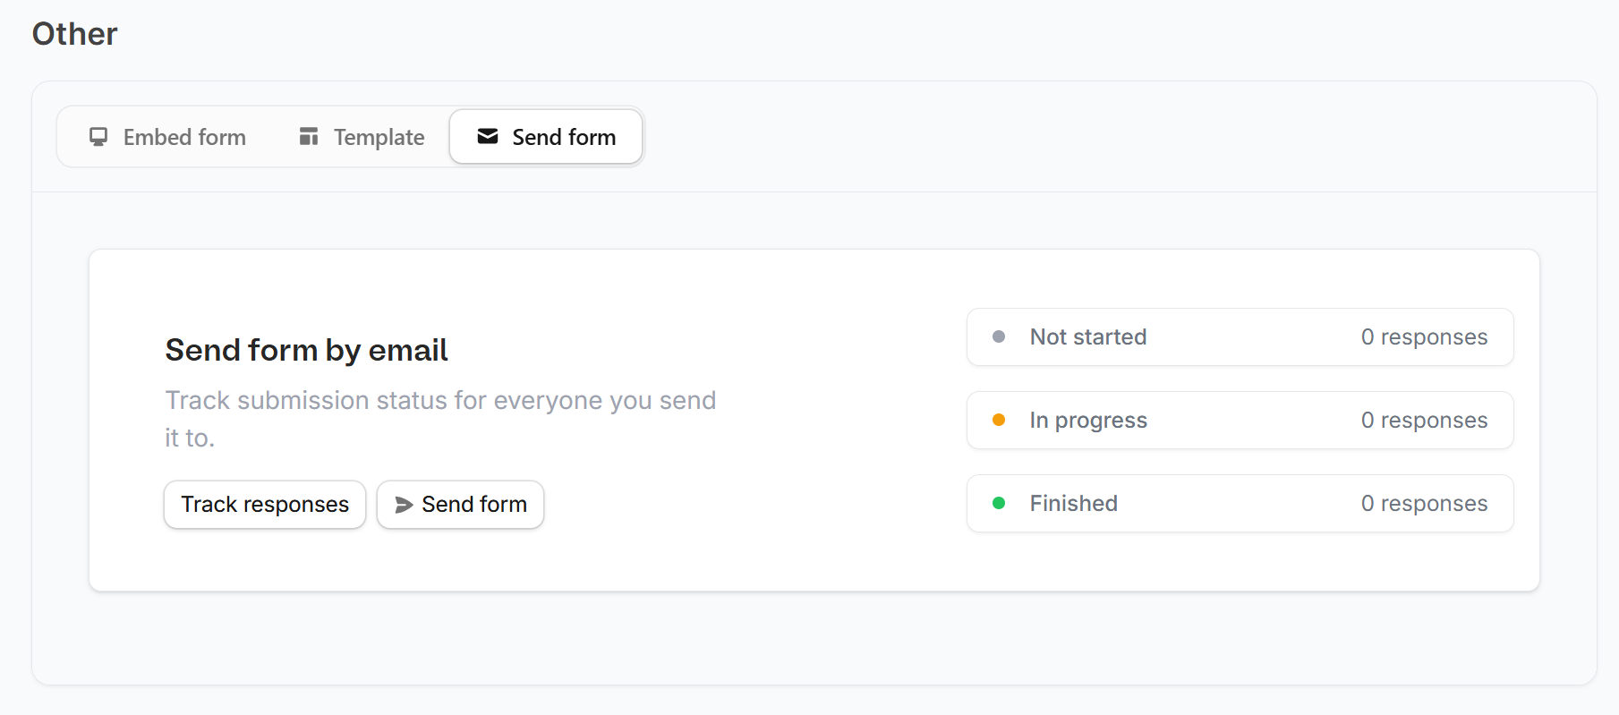Click the 'Send form by email' heading
The height and width of the screenshot is (715, 1619).
pyautogui.click(x=306, y=350)
